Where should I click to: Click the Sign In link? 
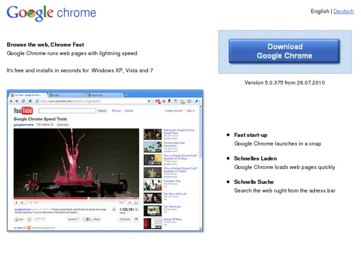[x=191, y=111]
